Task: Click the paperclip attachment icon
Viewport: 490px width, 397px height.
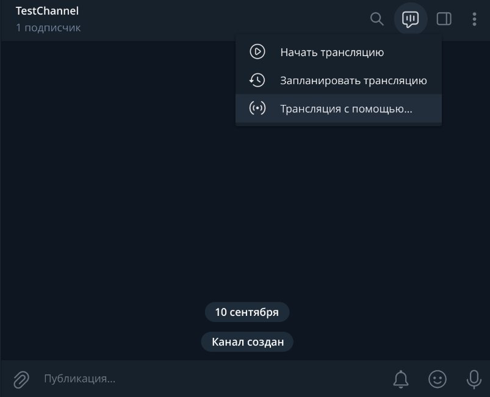Action: click(x=21, y=379)
